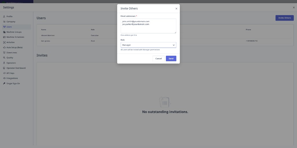Click the Vincent Martinez user row name

tap(48, 35)
